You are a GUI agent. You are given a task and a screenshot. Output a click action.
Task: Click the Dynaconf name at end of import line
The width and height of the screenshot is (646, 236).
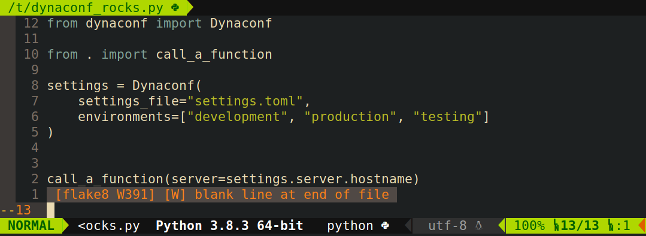coord(241,23)
